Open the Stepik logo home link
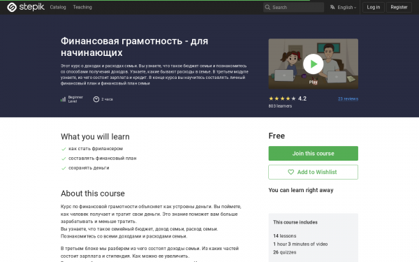The height and width of the screenshot is (262, 419). (26, 7)
